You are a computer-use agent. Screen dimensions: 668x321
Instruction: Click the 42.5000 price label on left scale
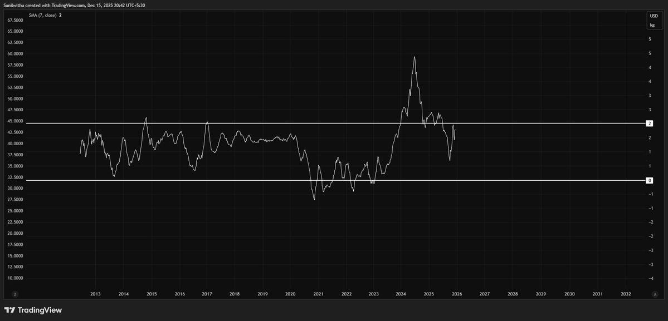point(16,132)
